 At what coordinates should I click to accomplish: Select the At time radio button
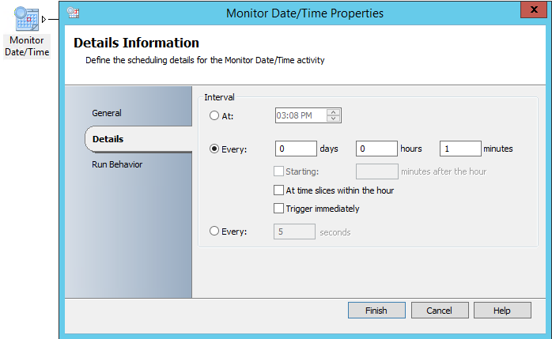pos(214,115)
